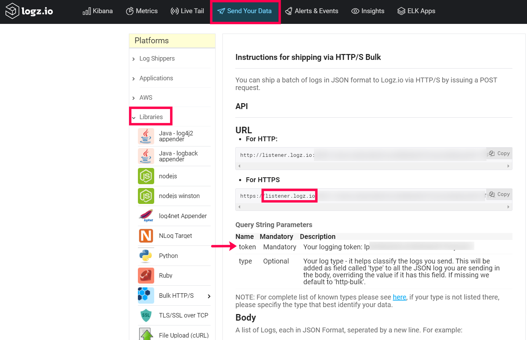The image size is (527, 340).
Task: Click the Live Tail broadcast icon
Action: pos(175,11)
